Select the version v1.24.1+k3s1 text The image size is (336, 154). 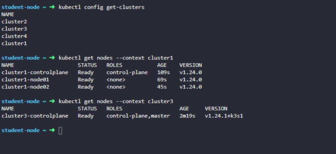point(224,116)
